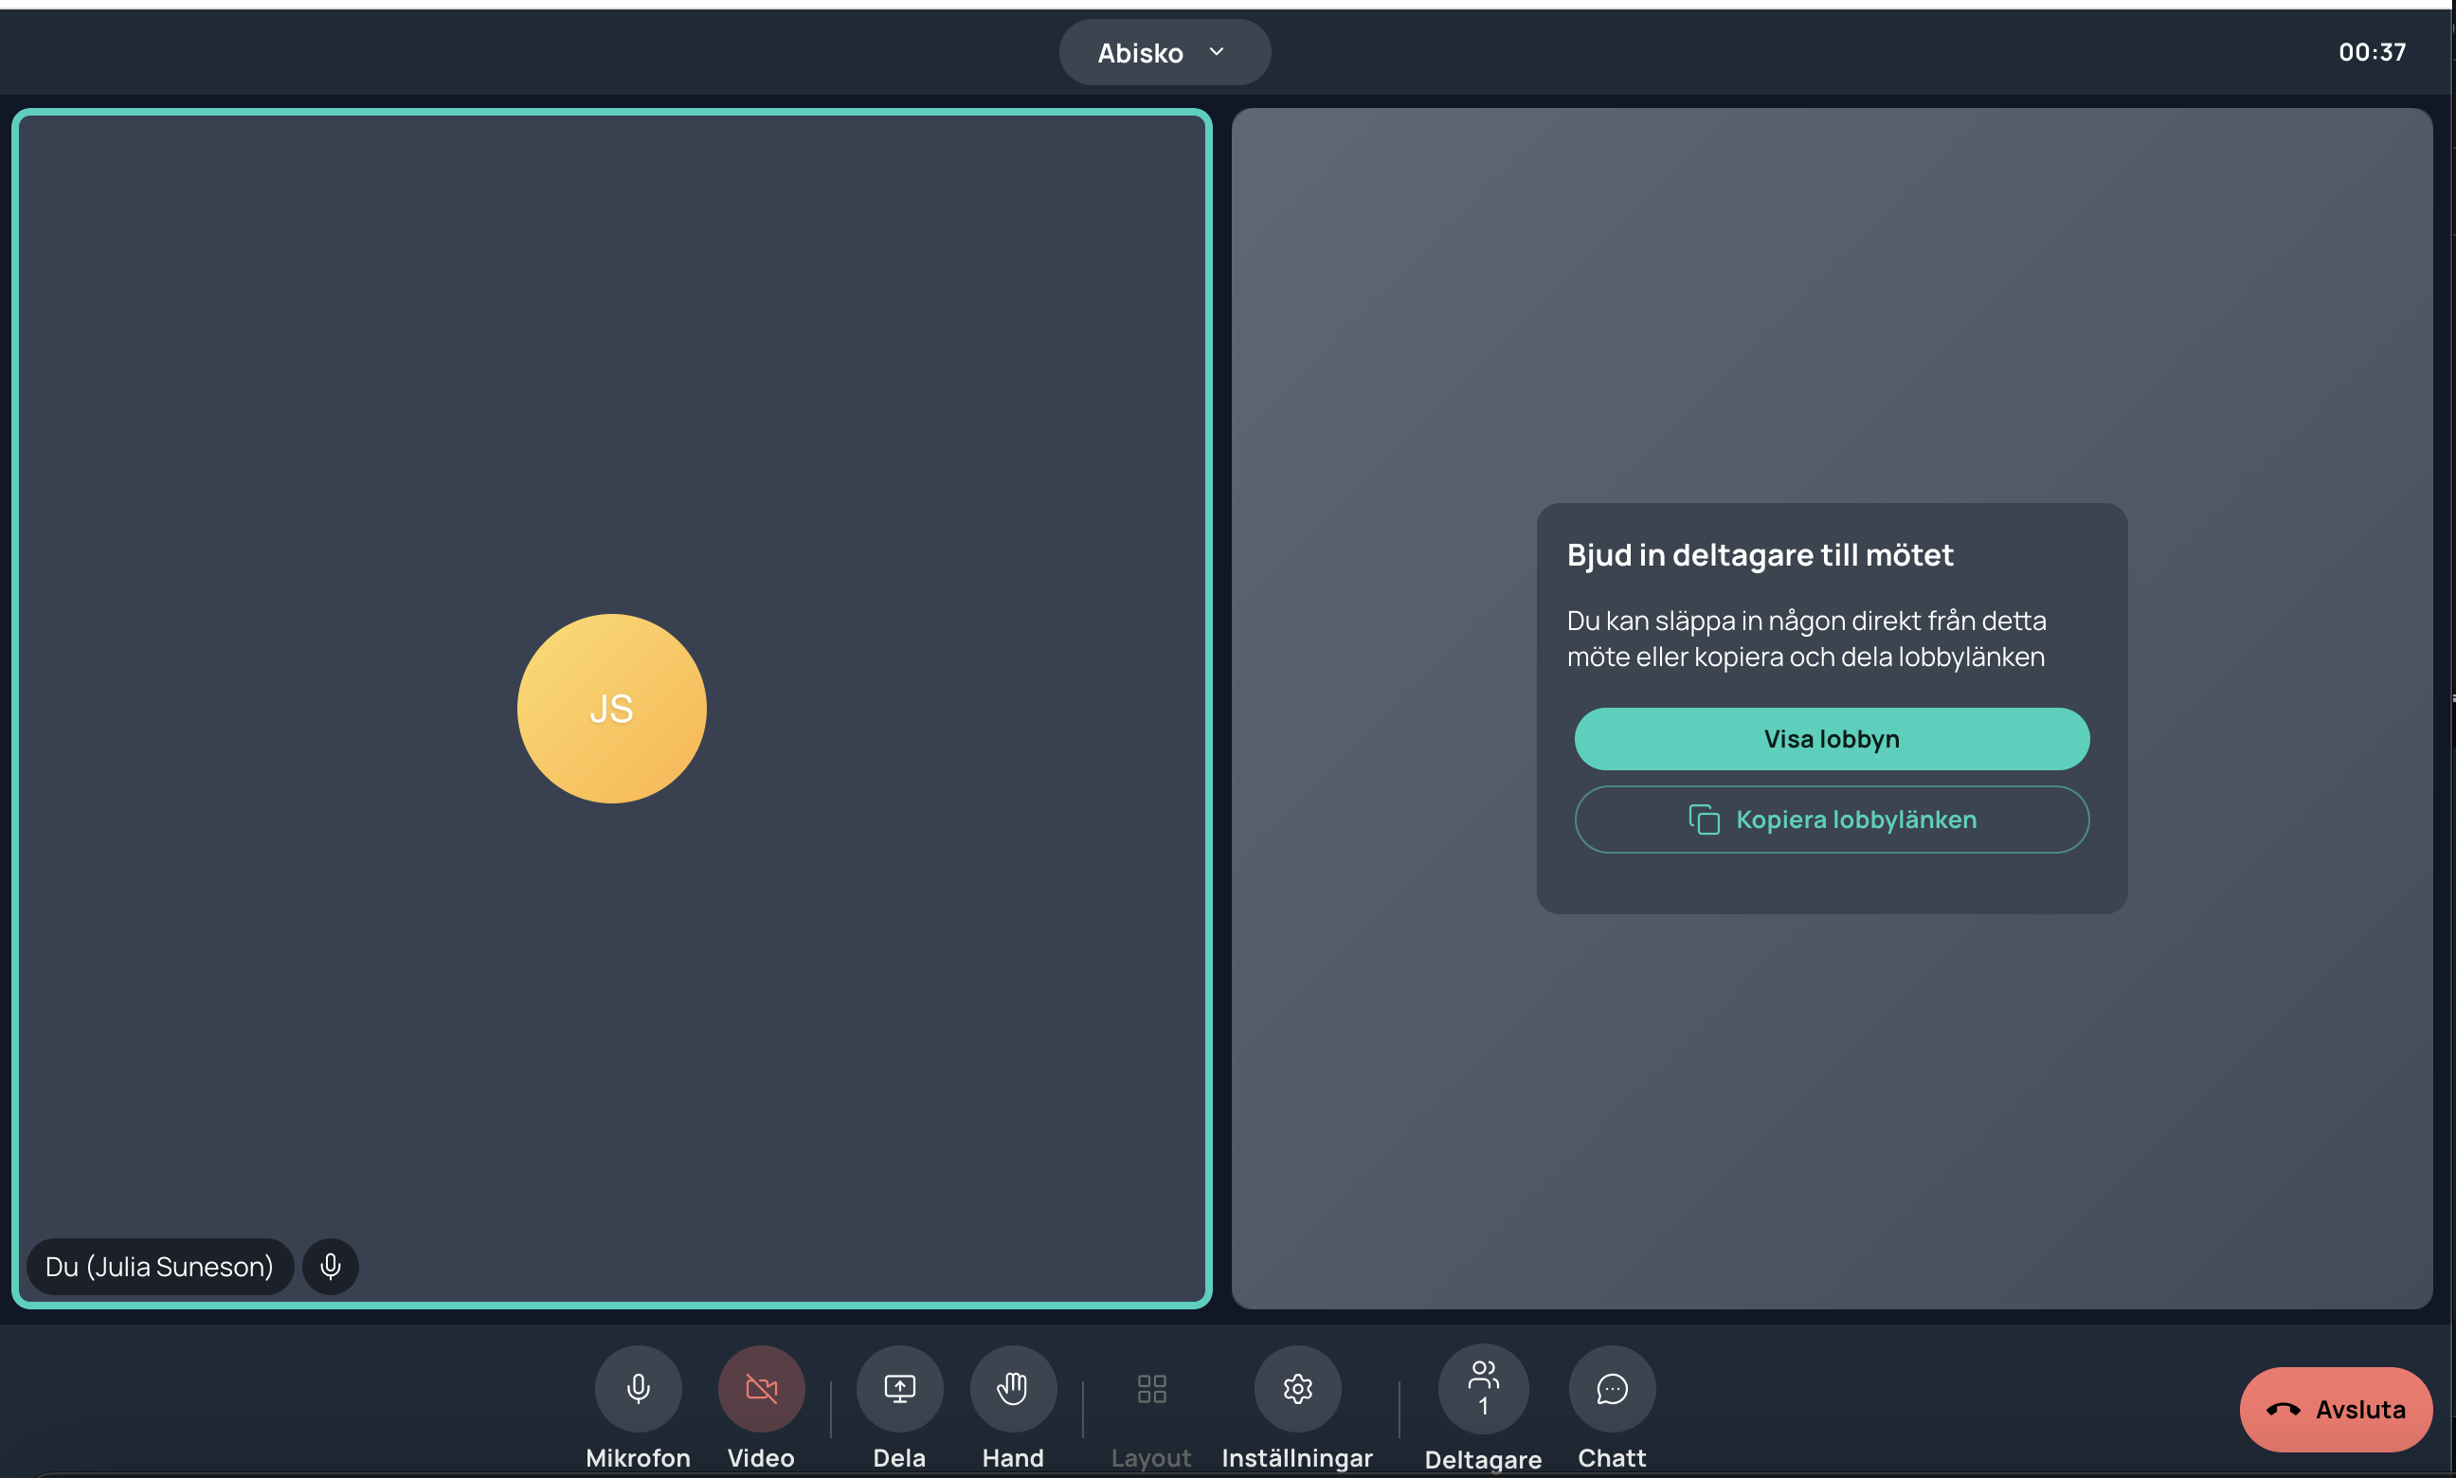
Task: Raise your hand with Hand button
Action: (x=1013, y=1388)
